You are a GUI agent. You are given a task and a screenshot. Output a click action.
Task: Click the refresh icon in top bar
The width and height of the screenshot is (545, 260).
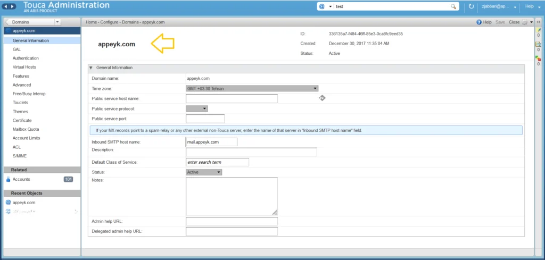tap(472, 6)
